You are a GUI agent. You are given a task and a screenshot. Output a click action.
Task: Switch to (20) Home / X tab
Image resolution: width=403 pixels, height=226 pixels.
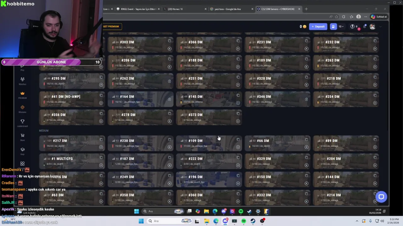[185, 9]
